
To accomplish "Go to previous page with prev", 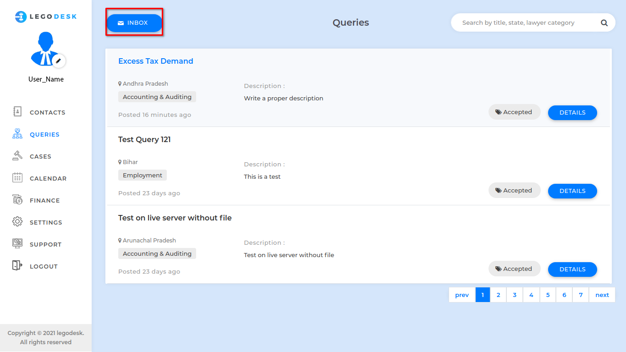I will coord(462,295).
